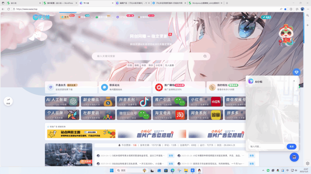Click the 发送 button in chat panel
Screen dimensions: 311x174
point(291,147)
